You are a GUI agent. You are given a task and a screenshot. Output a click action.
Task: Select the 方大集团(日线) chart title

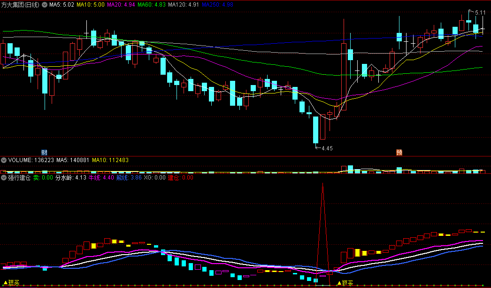[x=20, y=5]
